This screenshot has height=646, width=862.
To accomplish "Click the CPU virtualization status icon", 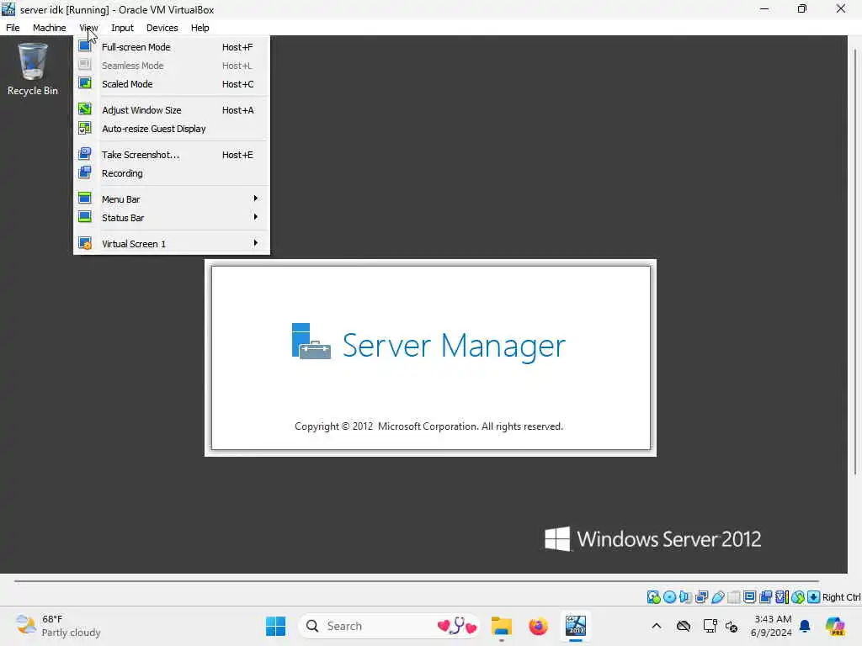I will pyautogui.click(x=781, y=597).
